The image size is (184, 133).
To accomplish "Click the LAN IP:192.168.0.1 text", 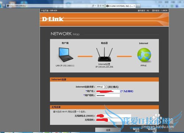I will click(x=65, y=66).
